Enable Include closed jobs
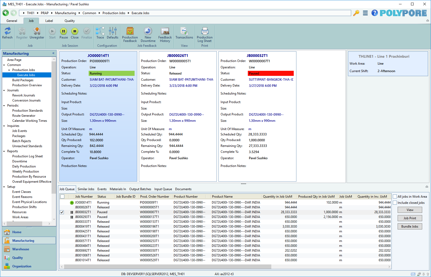The height and width of the screenshot is (277, 431). 395,203
